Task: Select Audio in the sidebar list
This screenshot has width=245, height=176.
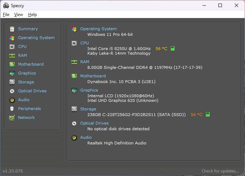Action: point(24,100)
